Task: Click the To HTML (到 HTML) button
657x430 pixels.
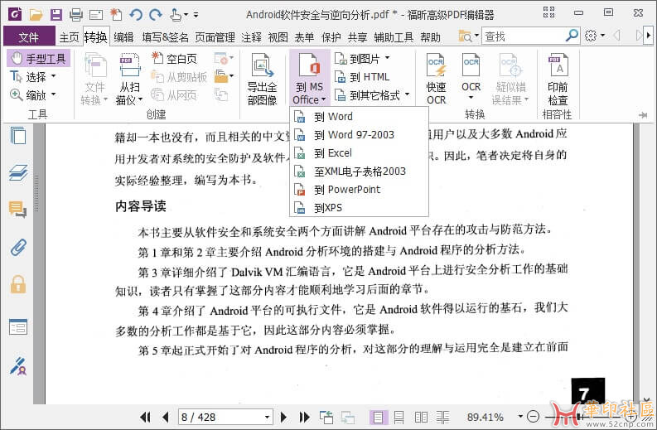Action: tap(362, 77)
